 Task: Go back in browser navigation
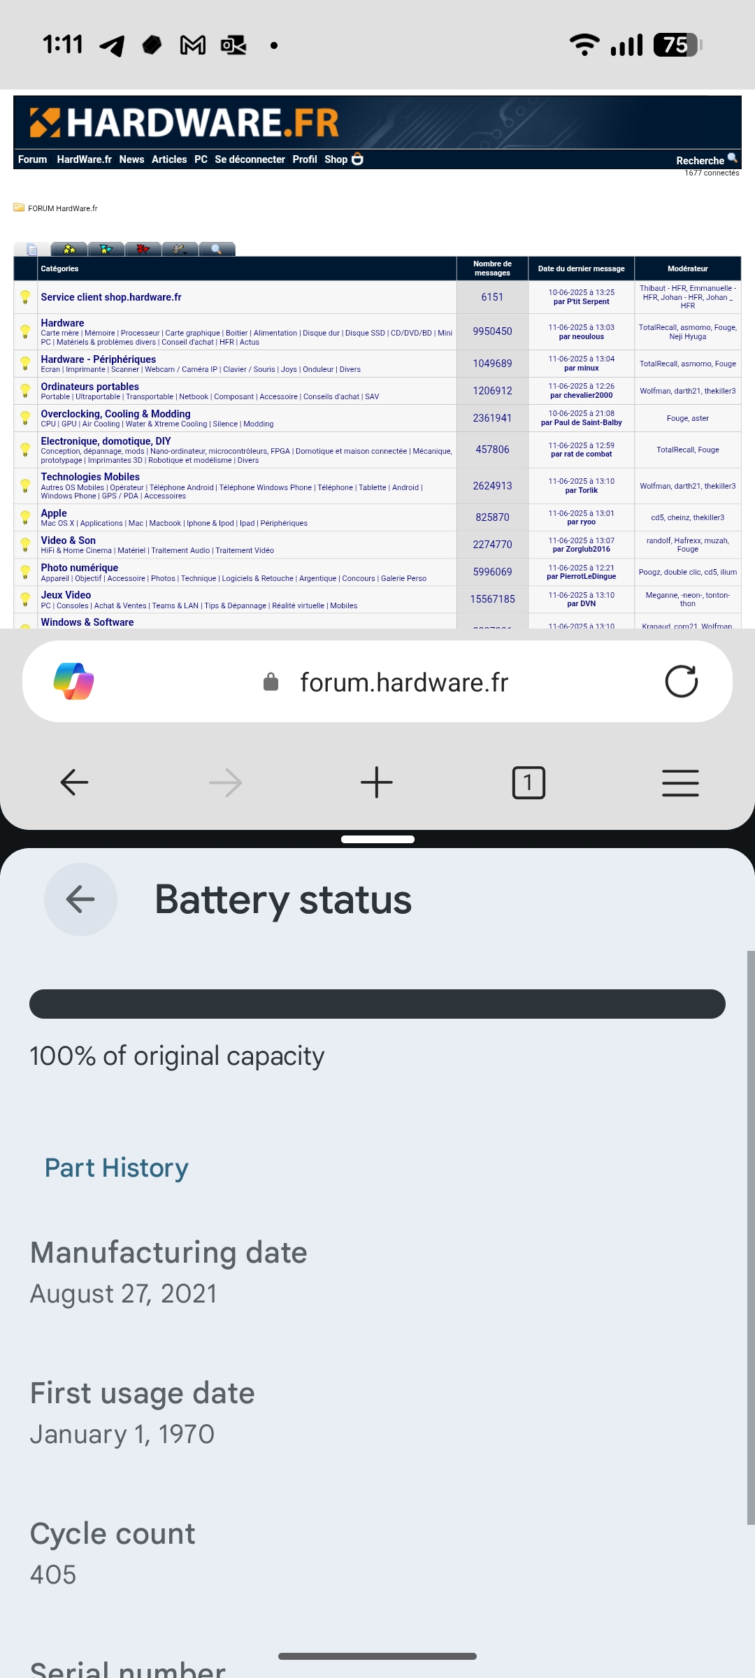(x=74, y=782)
